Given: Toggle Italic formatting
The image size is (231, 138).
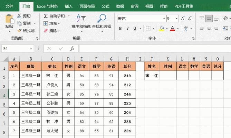Looking at the screenshot, I should pos(127,28).
